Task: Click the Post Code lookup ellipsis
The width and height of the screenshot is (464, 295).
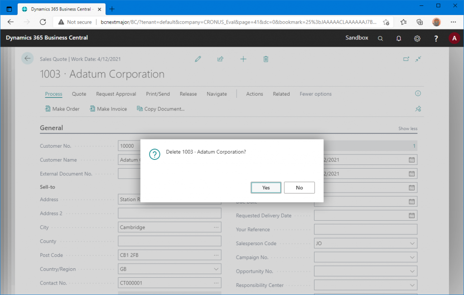Action: pos(216,255)
